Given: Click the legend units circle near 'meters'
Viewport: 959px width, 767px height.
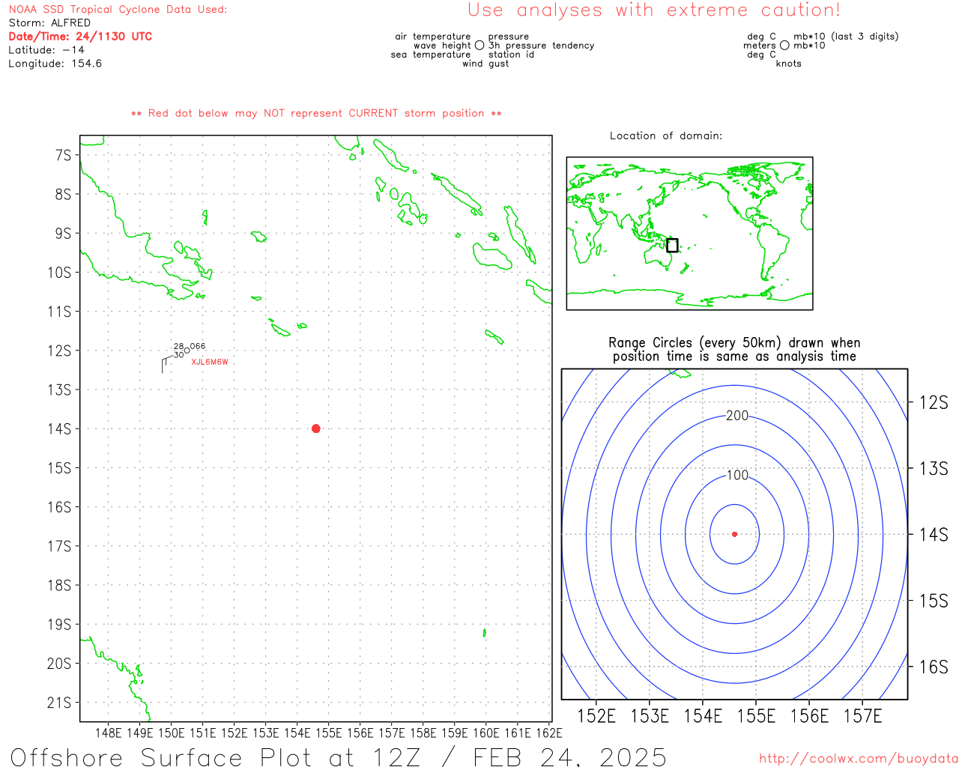Looking at the screenshot, I should pyautogui.click(x=784, y=45).
